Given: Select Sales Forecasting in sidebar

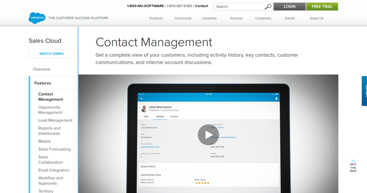Looking at the screenshot, I should (x=54, y=149).
